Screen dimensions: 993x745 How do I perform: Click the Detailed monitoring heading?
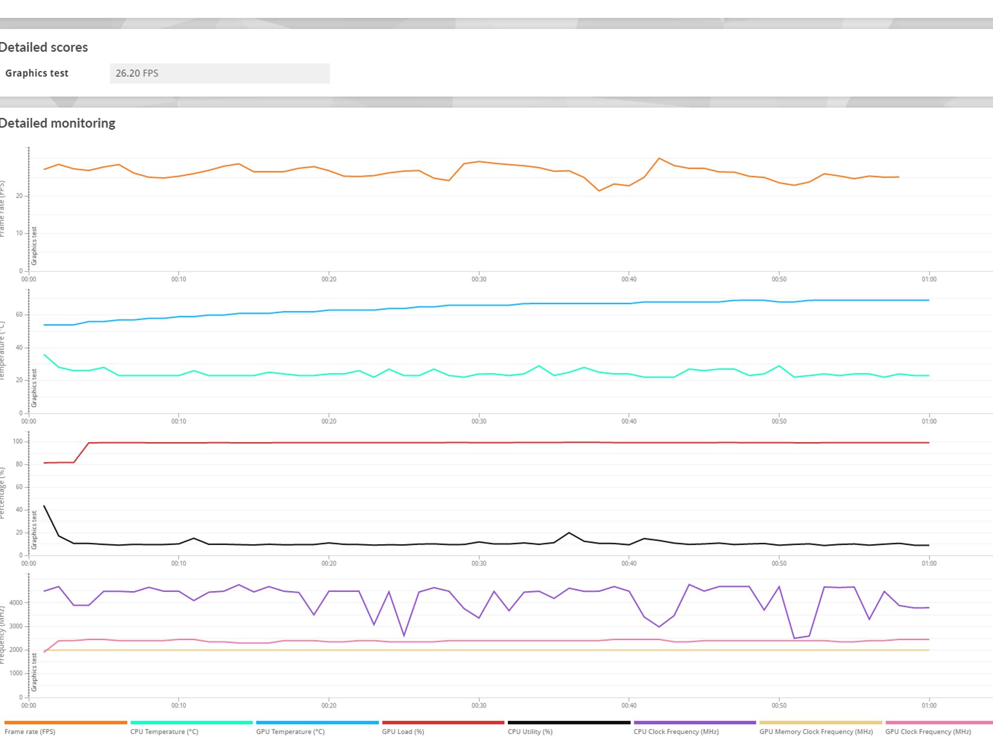tap(57, 123)
